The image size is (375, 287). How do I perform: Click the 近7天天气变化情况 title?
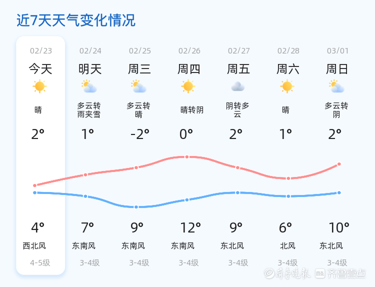point(76,20)
